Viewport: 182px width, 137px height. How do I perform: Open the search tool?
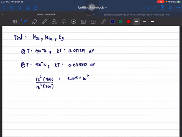[x=19, y=8]
